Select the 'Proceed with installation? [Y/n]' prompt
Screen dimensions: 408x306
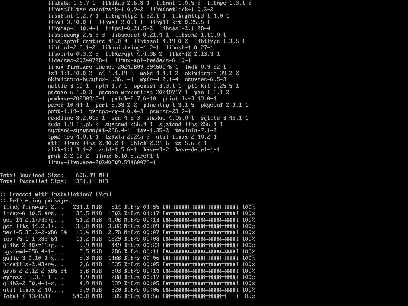(x=56, y=194)
